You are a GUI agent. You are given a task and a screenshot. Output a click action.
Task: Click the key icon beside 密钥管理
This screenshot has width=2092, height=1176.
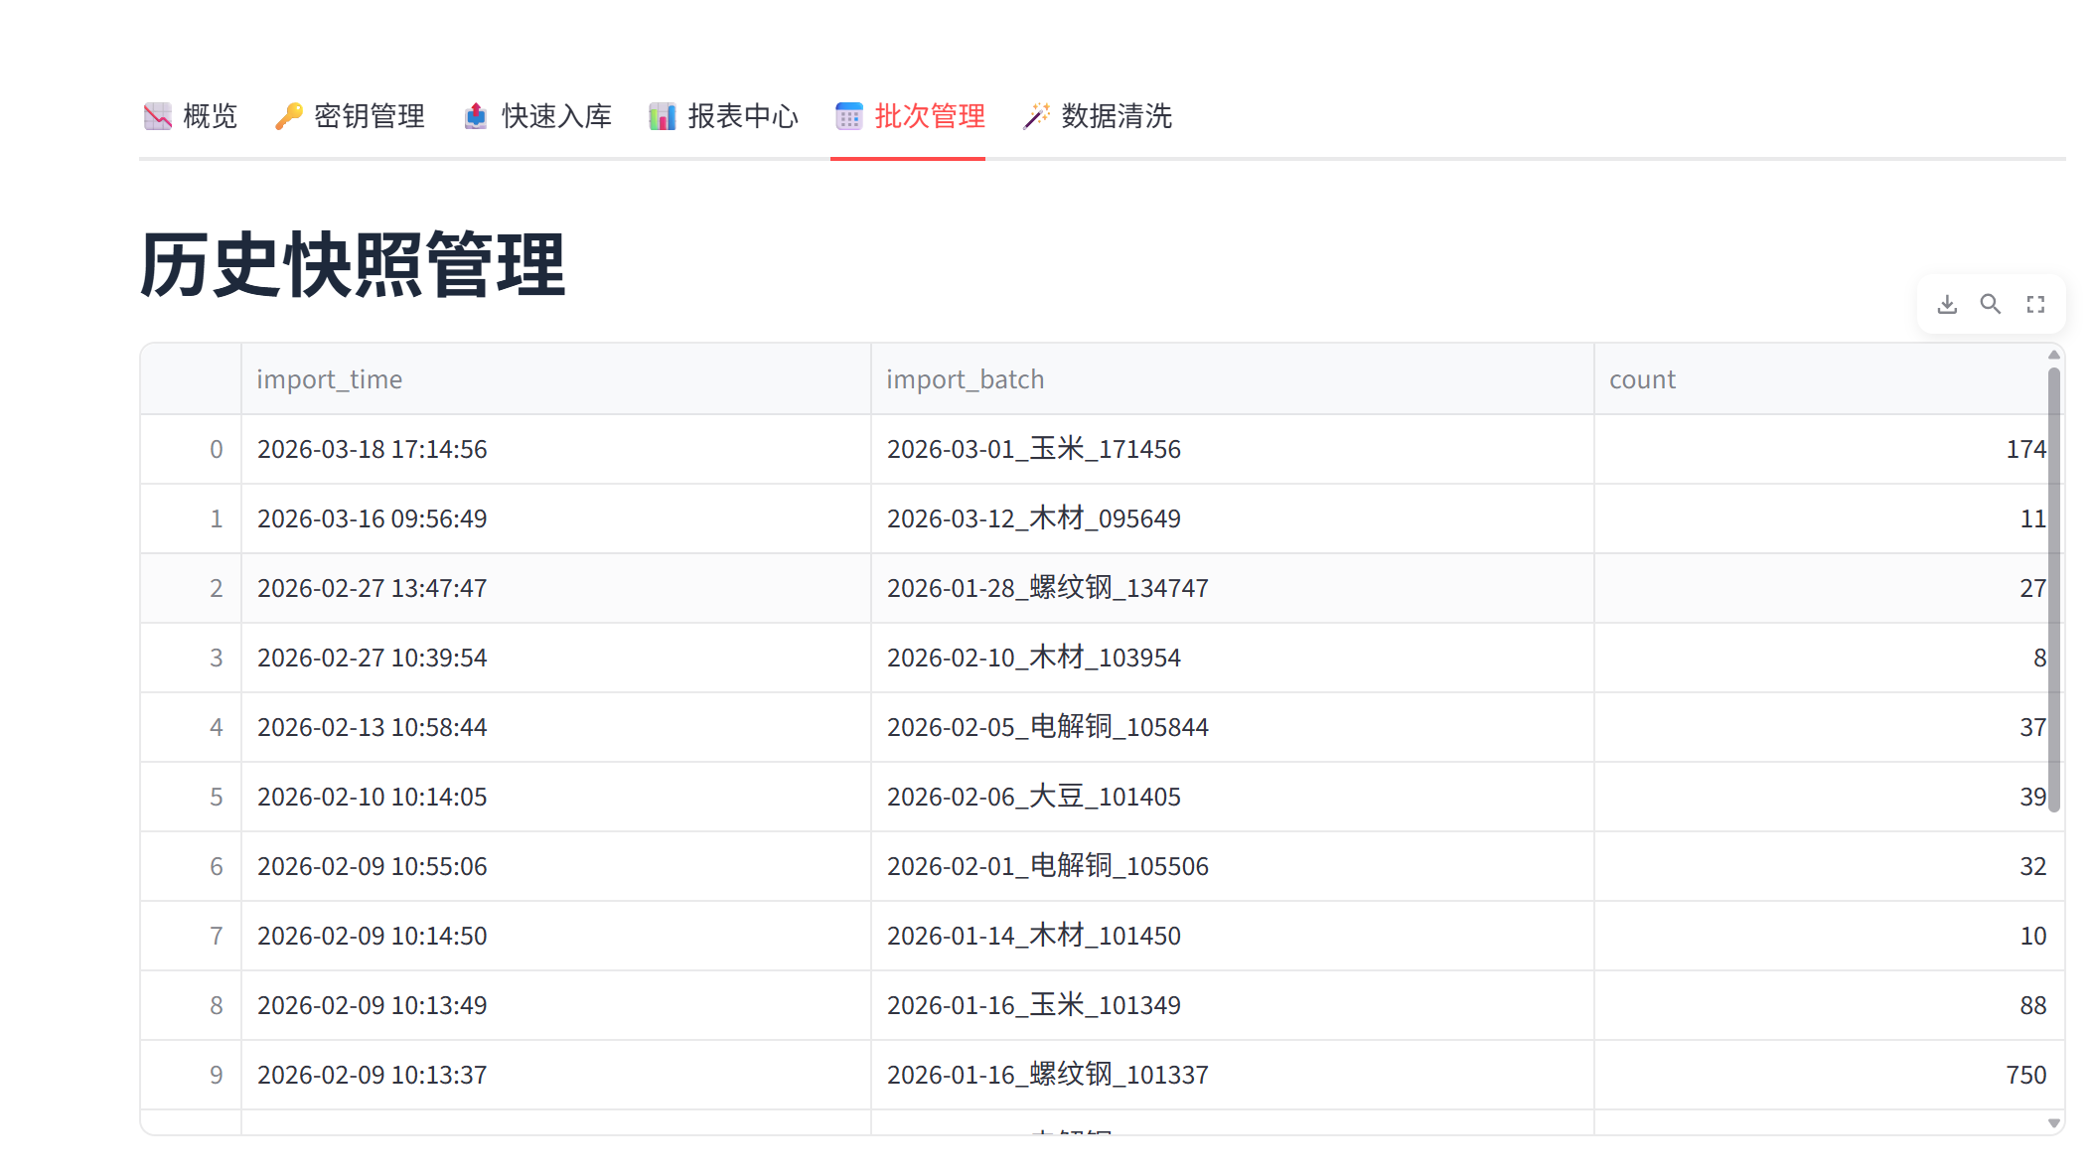click(x=289, y=116)
